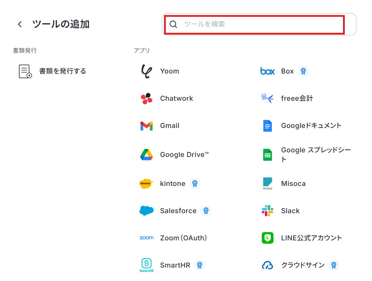
Task: Select Salesforce app name
Action: tap(178, 211)
